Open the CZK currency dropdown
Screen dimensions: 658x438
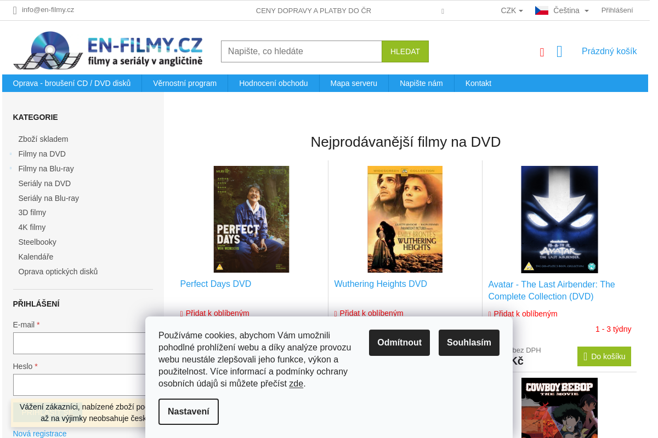[512, 10]
